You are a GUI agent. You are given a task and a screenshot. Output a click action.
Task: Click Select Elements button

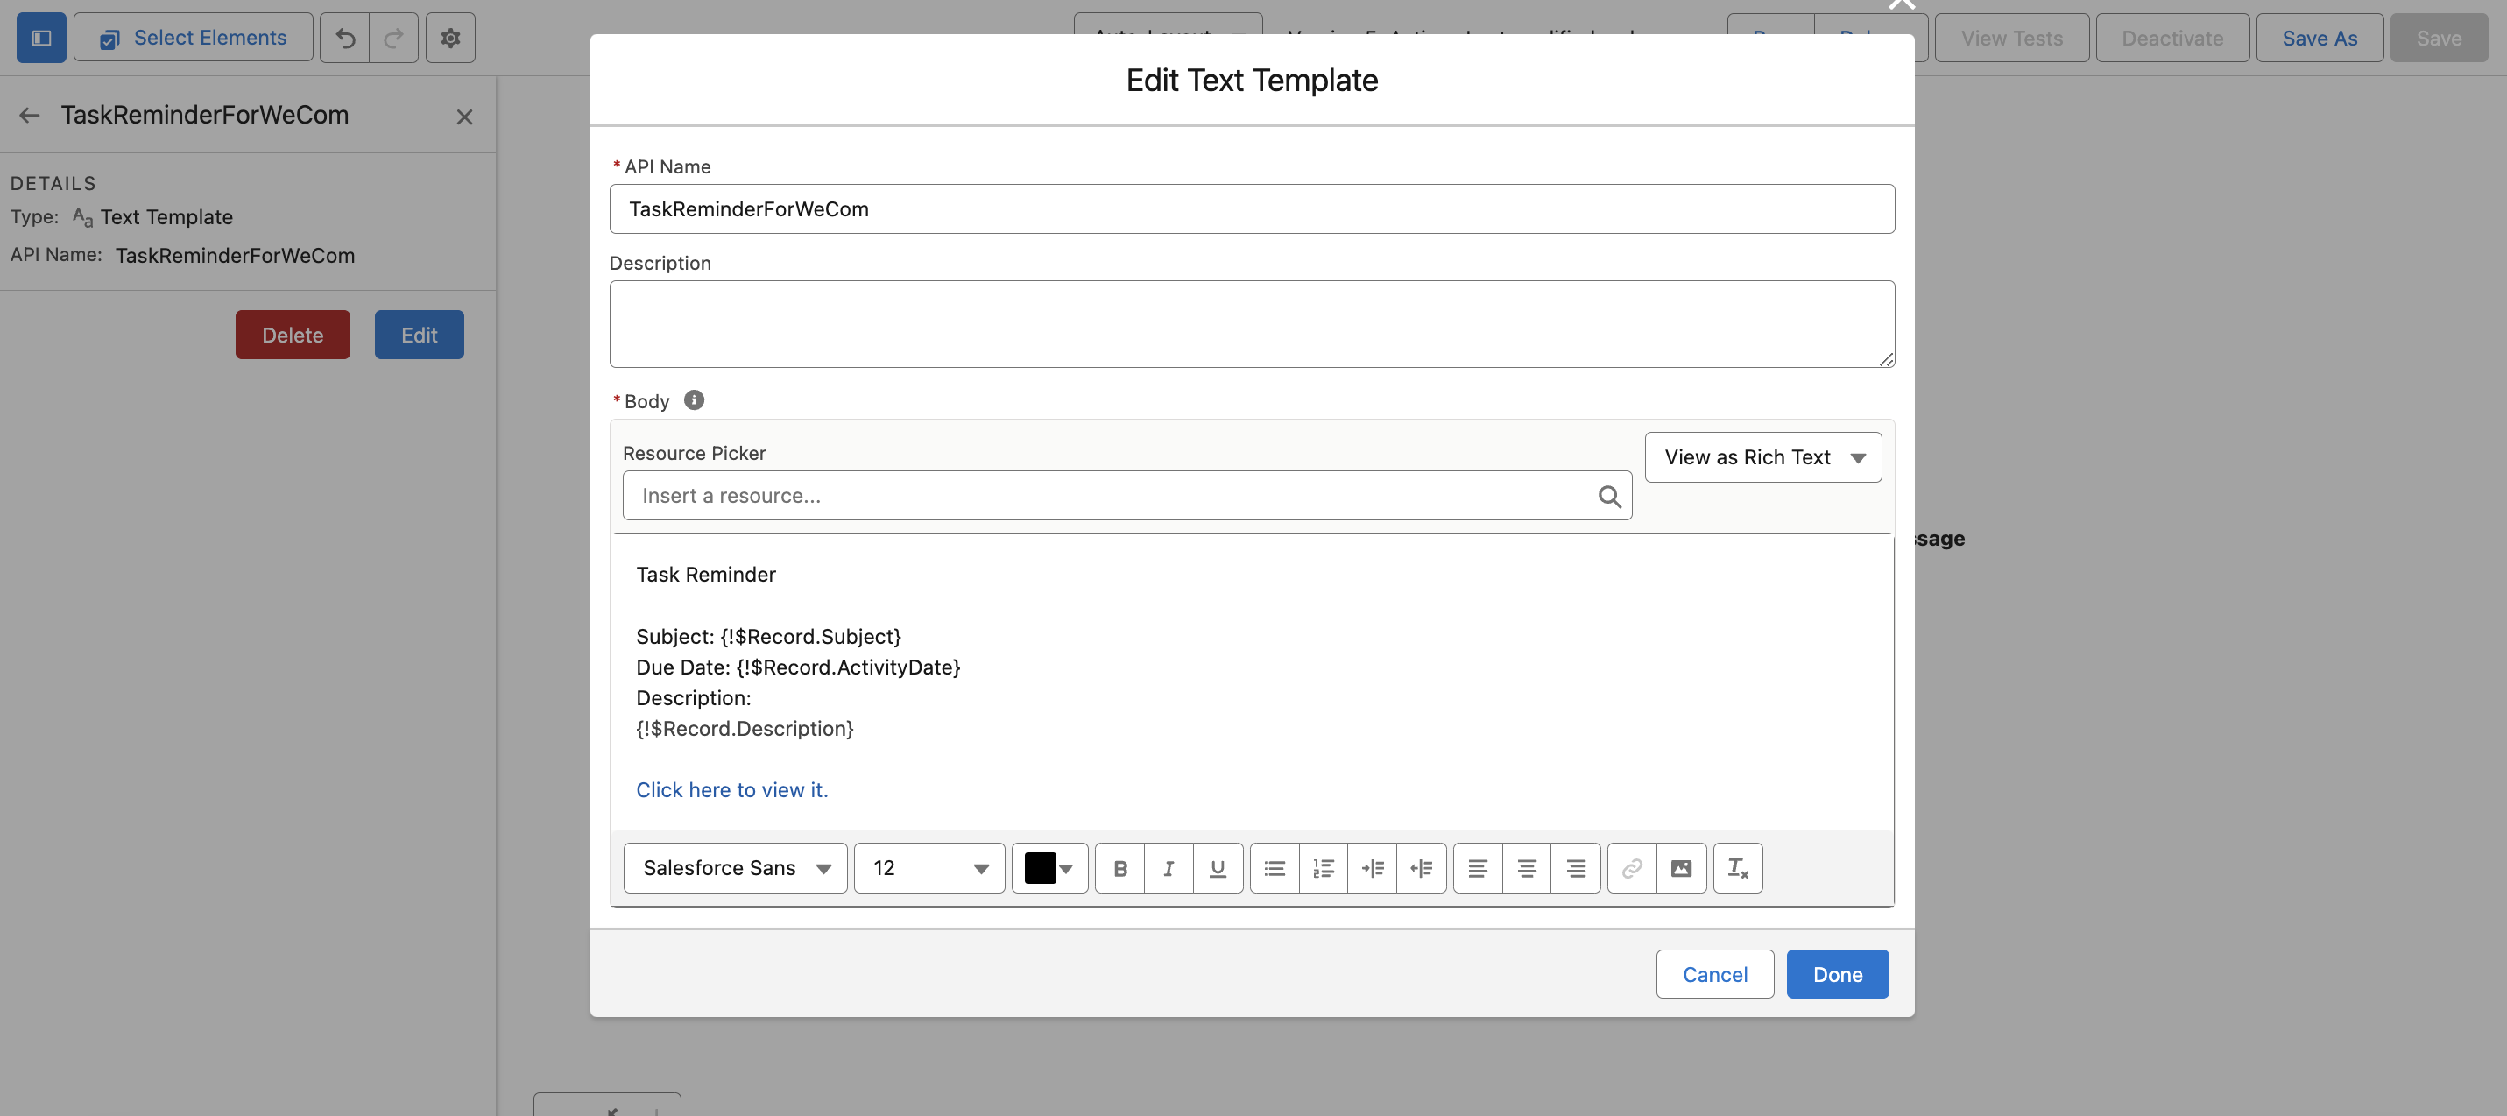click(194, 38)
